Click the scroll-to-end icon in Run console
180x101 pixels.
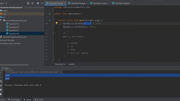[x=1, y=85]
